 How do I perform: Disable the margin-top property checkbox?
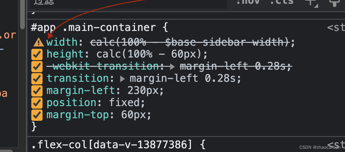37,115
